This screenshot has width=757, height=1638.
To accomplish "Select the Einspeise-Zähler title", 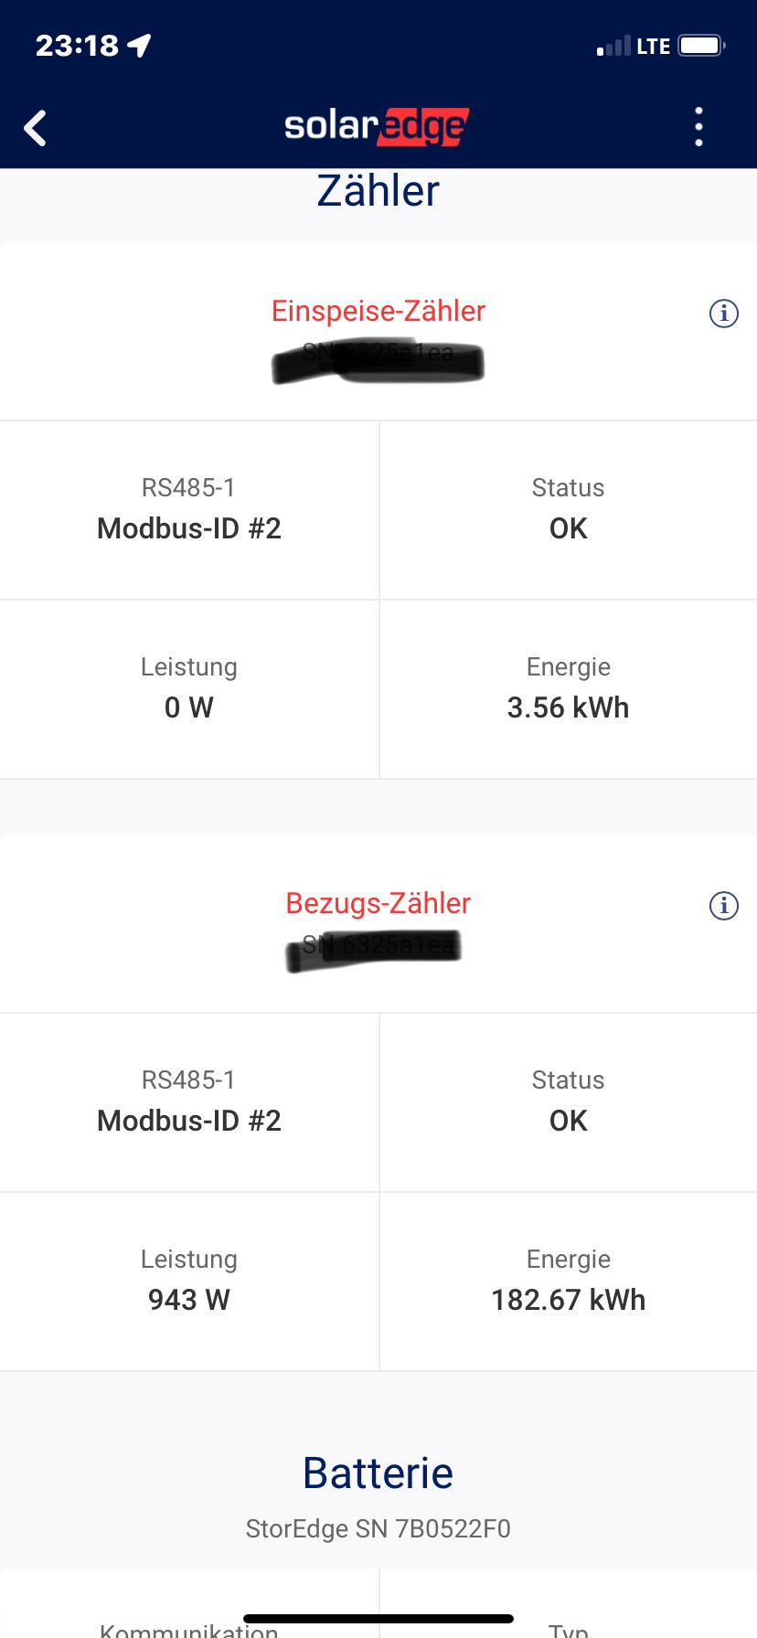I will (x=378, y=311).
